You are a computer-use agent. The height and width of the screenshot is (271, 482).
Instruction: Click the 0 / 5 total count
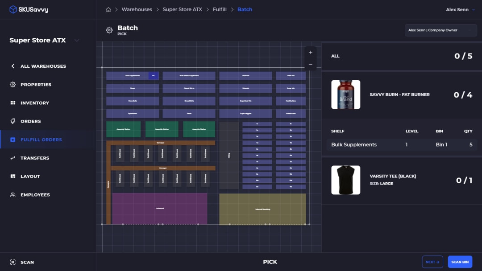pos(463,56)
